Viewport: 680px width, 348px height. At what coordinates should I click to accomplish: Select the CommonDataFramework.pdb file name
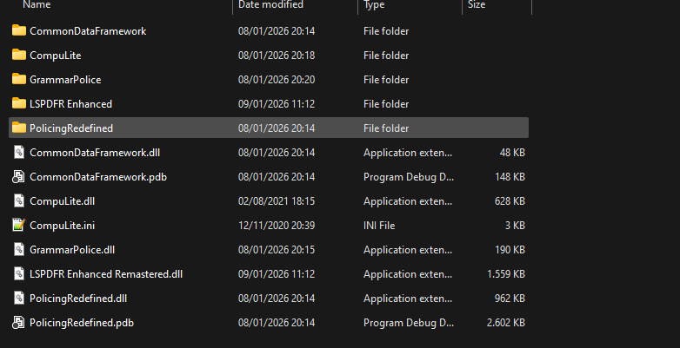click(x=98, y=176)
